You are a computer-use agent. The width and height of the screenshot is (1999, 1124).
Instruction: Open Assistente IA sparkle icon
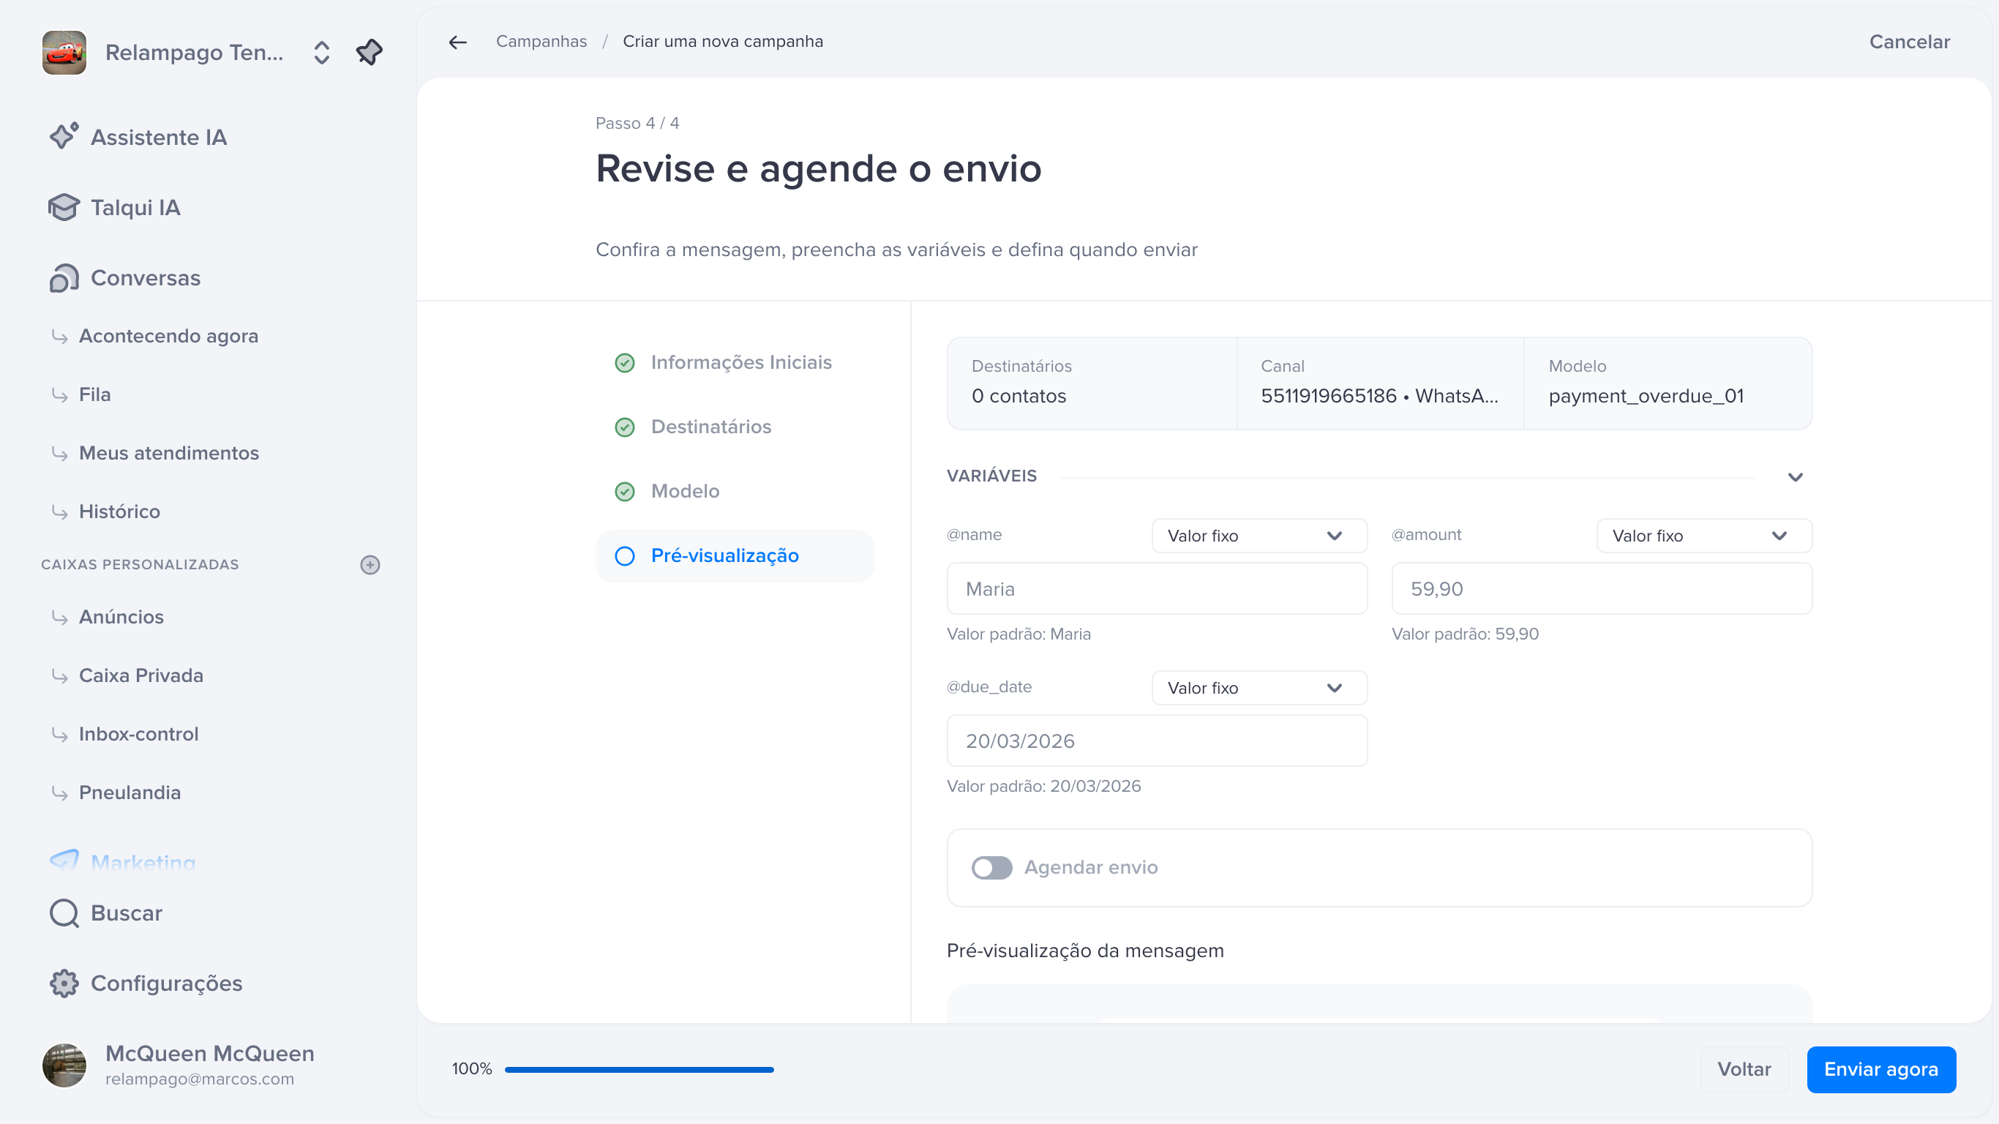point(64,136)
